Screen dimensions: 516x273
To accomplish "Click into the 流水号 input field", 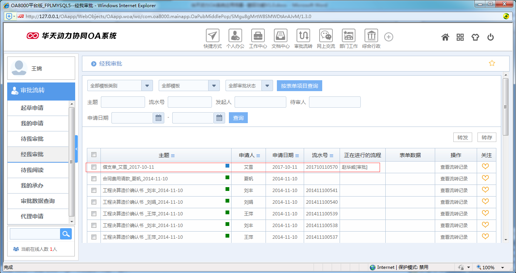I will [190, 102].
